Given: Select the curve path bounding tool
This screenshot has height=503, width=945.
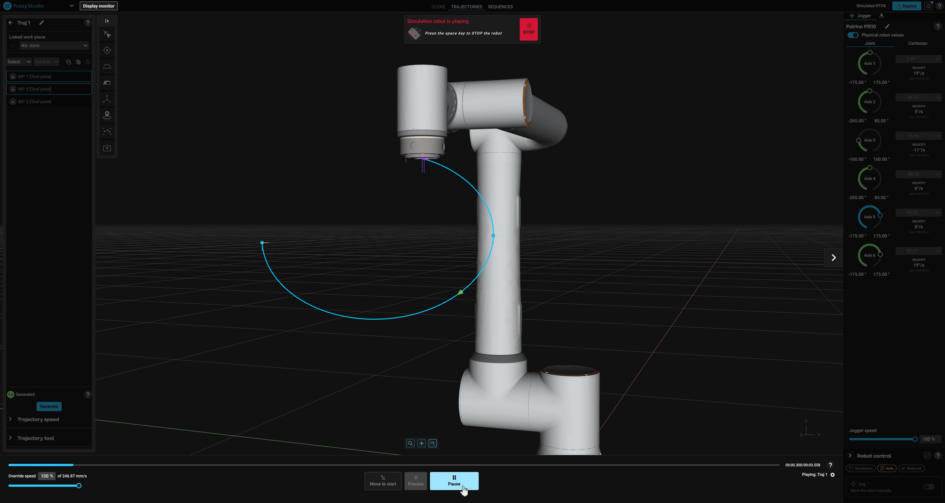Looking at the screenshot, I should pos(107,131).
